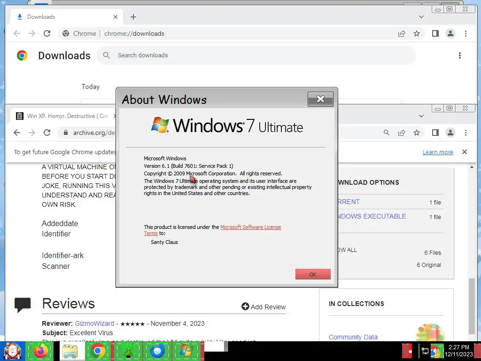Toggle side panel in archive.org window

point(435,133)
